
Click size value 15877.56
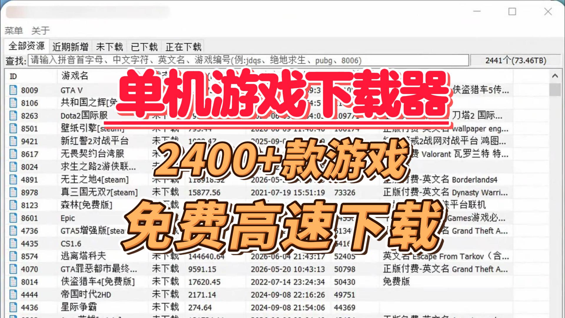tap(204, 193)
